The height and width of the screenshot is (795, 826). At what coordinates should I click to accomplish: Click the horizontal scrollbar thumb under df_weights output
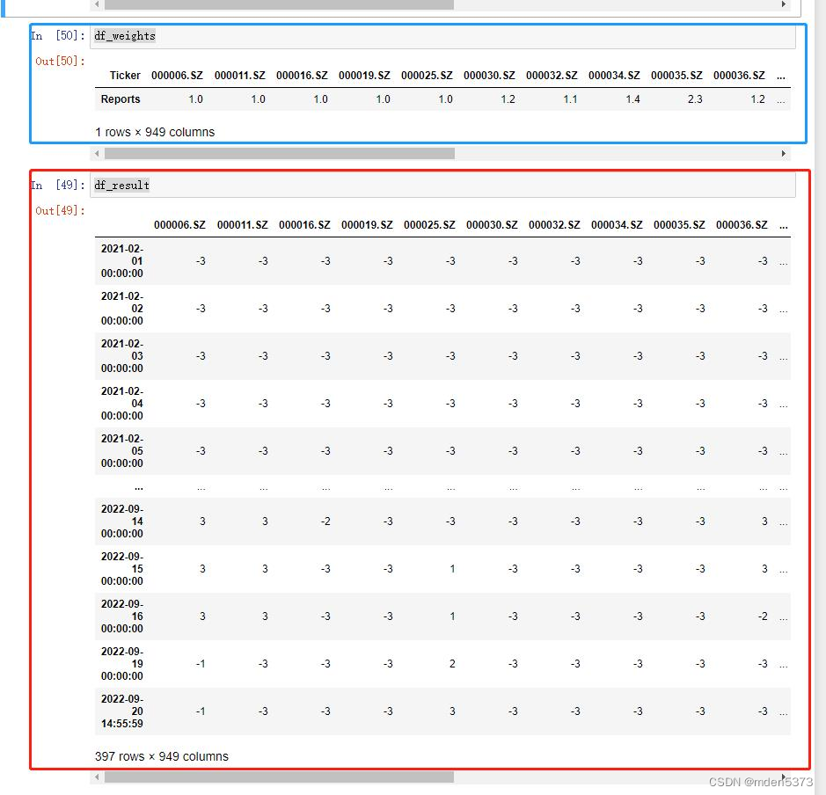click(279, 153)
